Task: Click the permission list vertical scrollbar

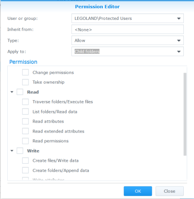Action: (185, 114)
